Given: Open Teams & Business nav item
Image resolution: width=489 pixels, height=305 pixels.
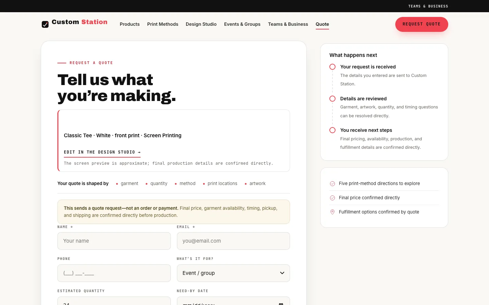Looking at the screenshot, I should (x=288, y=24).
